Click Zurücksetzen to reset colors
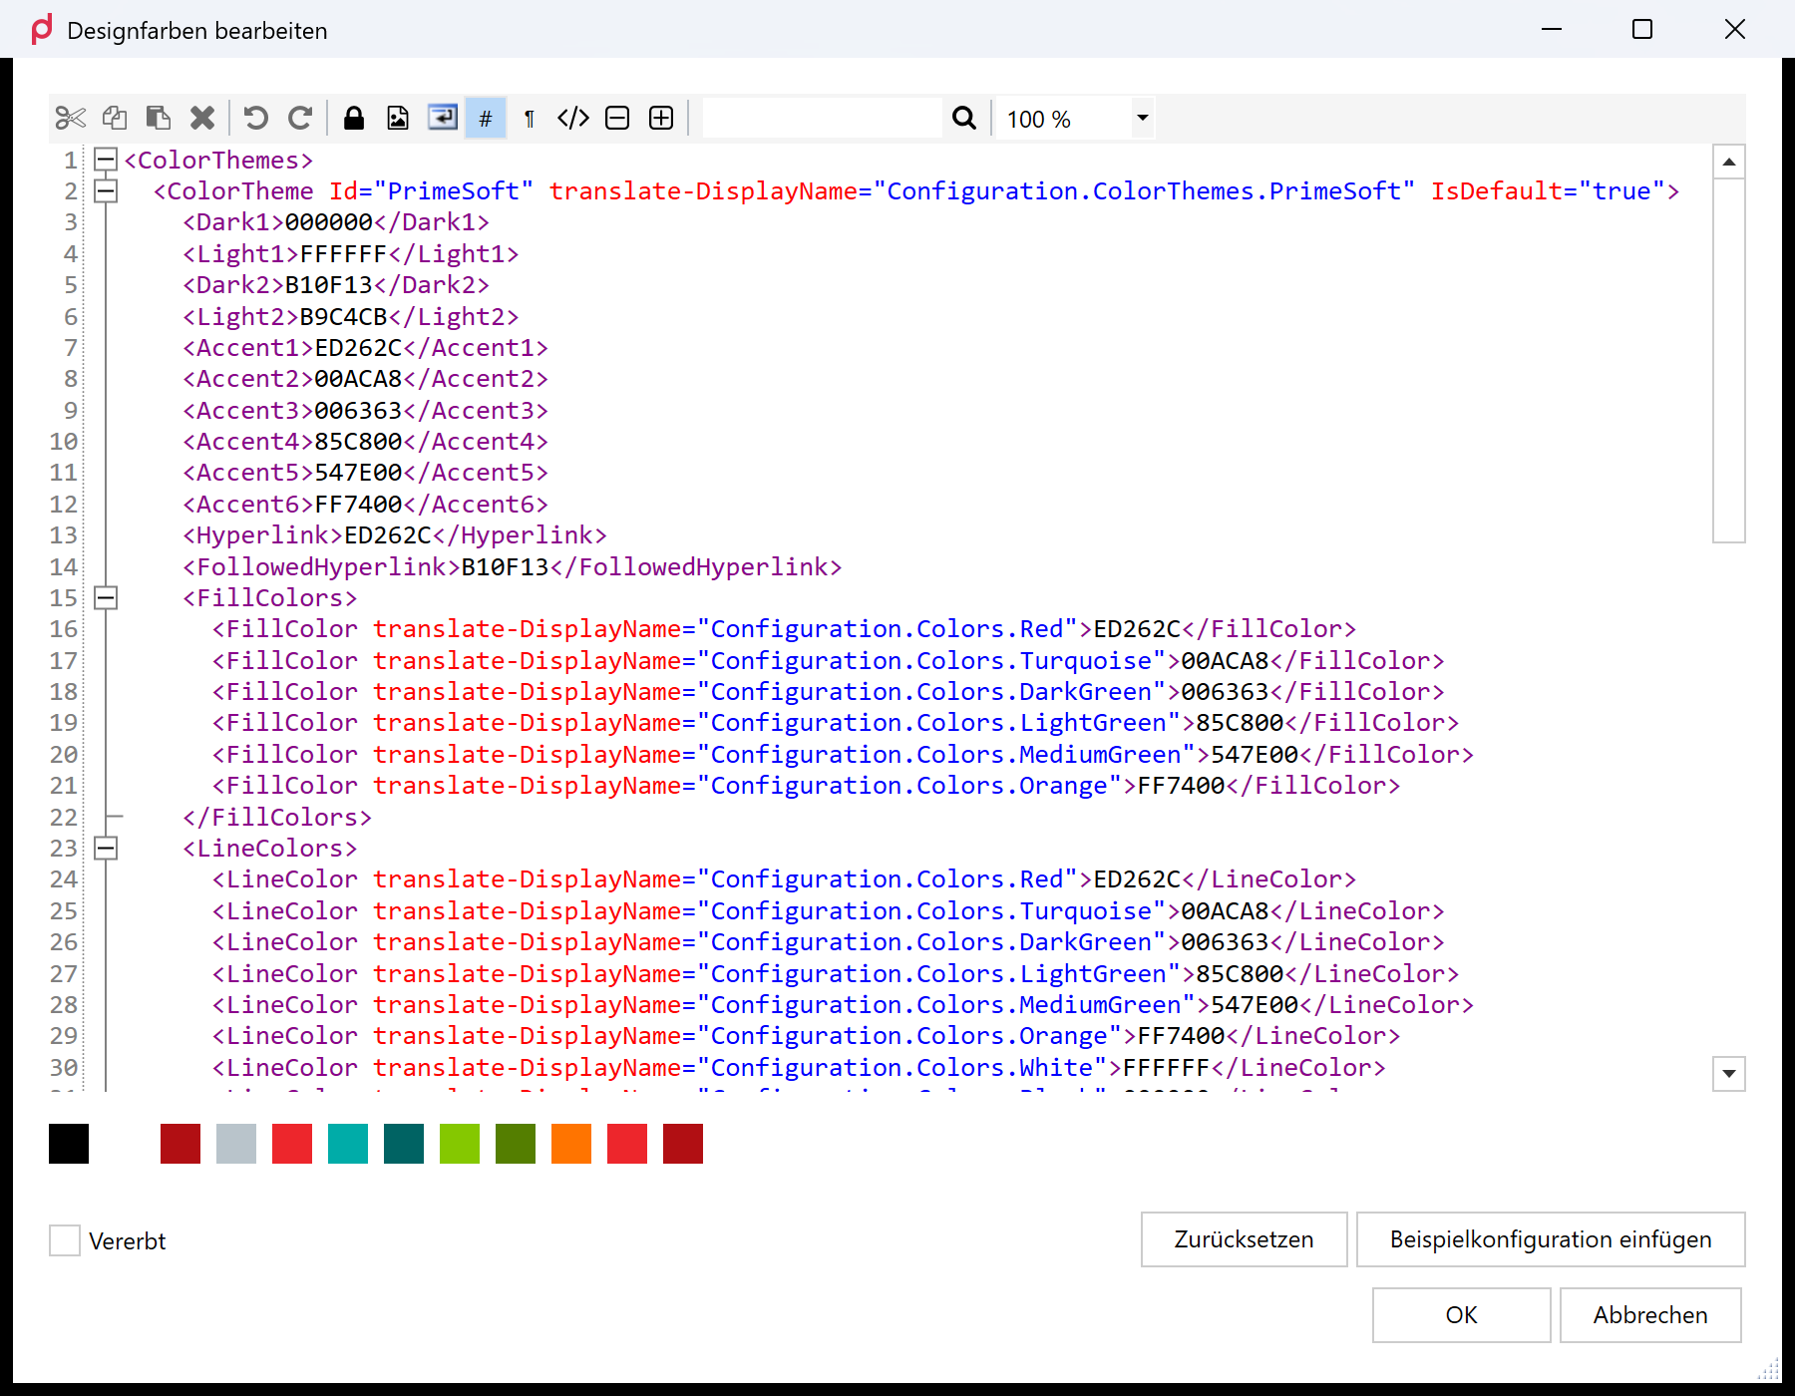 coord(1244,1239)
